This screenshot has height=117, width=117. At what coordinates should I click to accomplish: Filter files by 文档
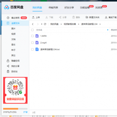pos(13,39)
